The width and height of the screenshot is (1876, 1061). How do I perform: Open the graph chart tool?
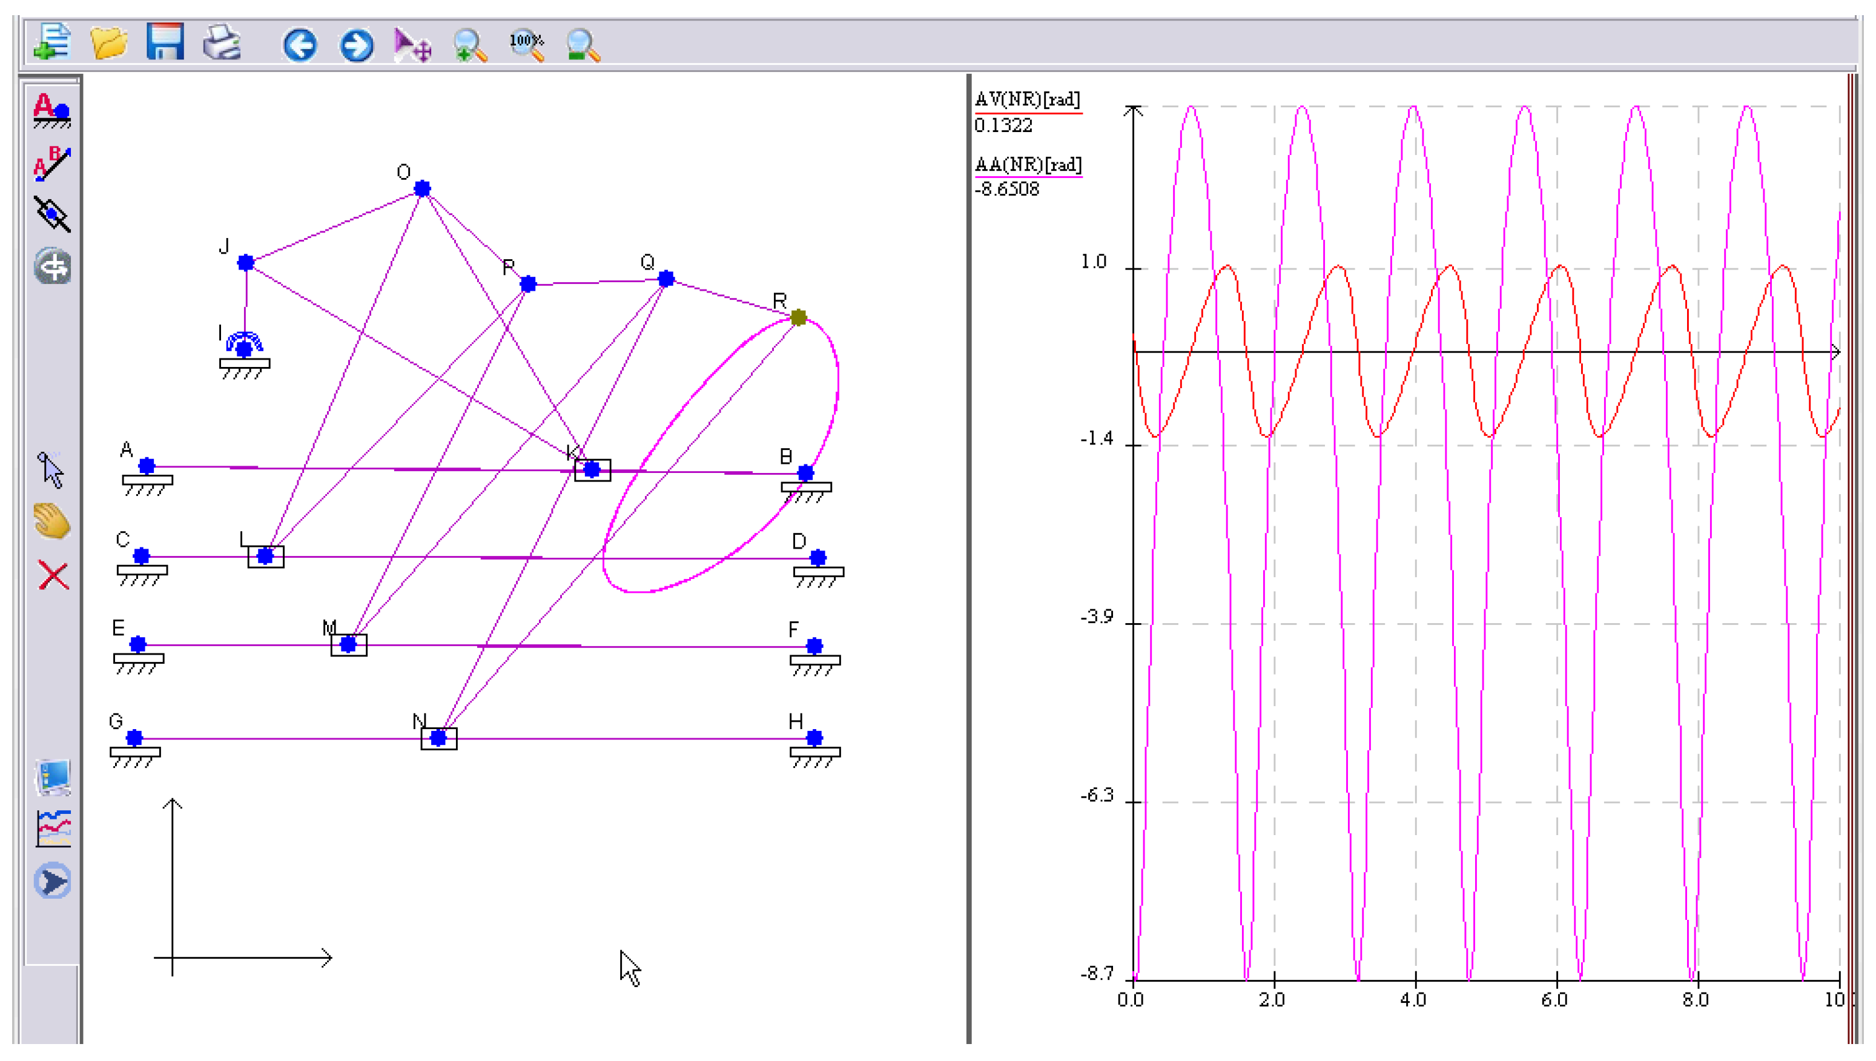click(53, 829)
